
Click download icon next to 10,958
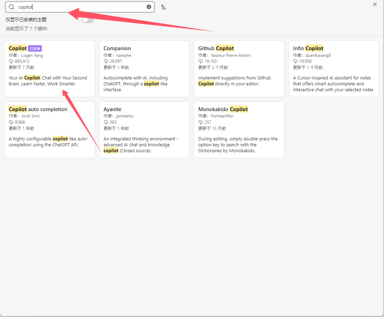[295, 61]
